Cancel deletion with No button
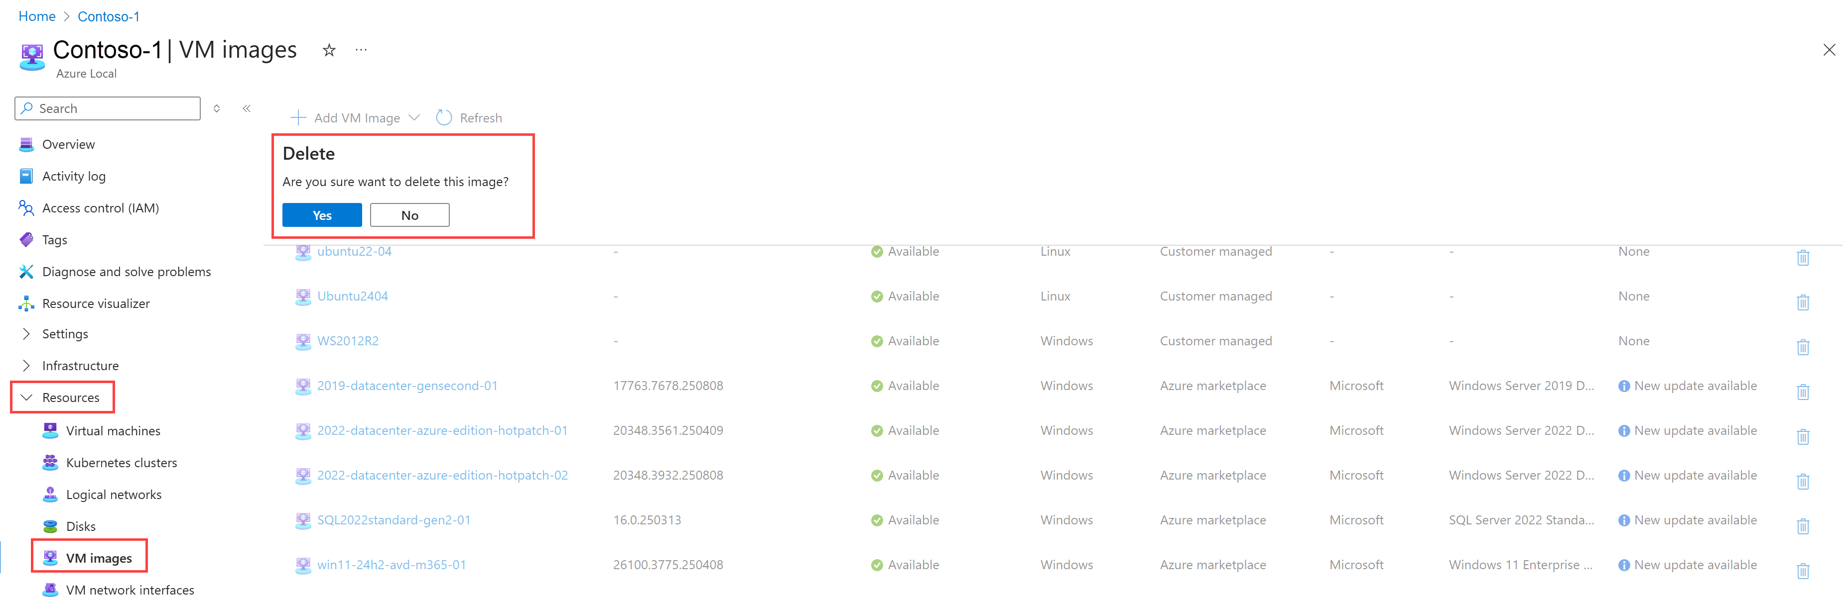This screenshot has height=601, width=1843. (410, 215)
